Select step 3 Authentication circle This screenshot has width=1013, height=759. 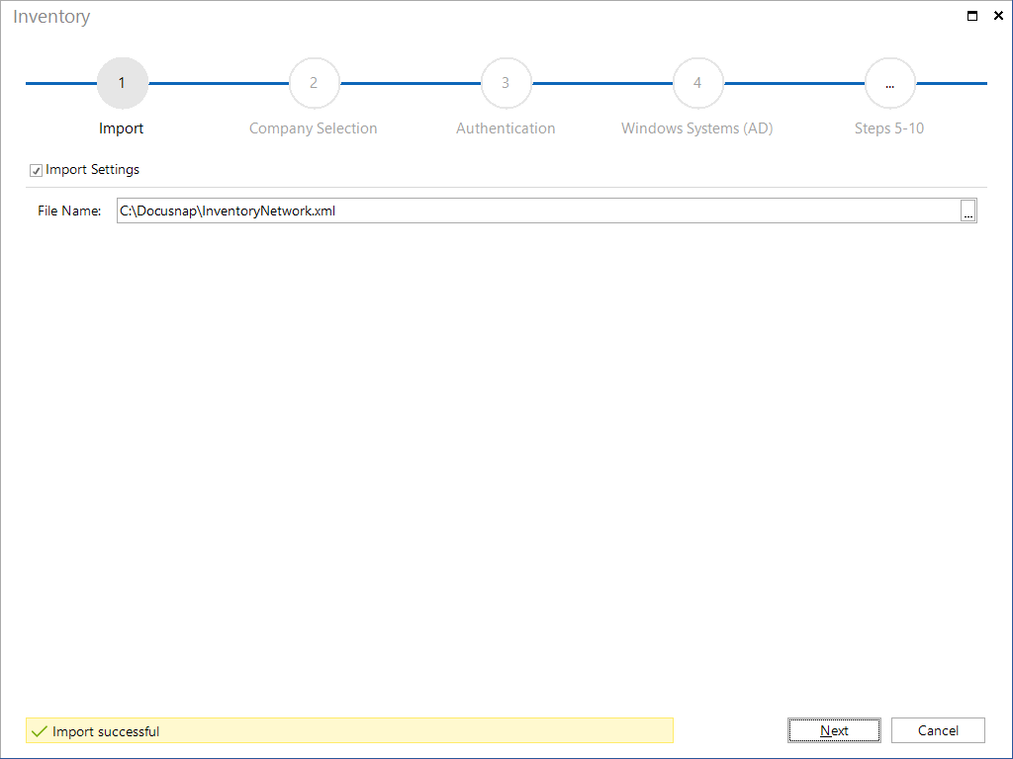506,83
